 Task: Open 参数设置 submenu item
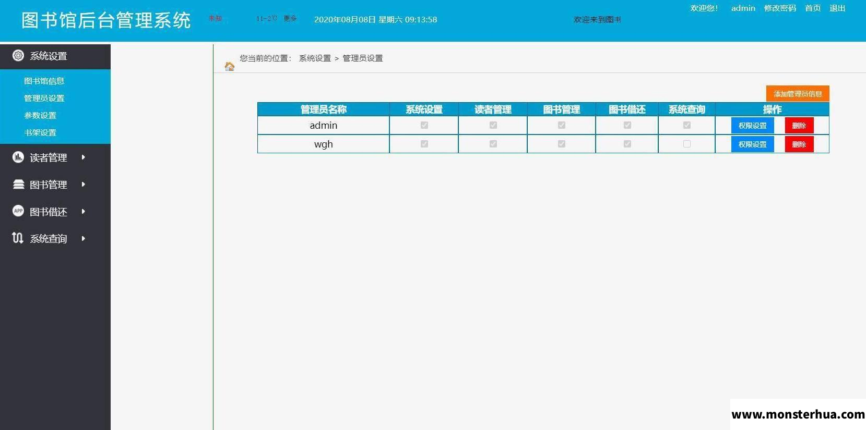(40, 115)
